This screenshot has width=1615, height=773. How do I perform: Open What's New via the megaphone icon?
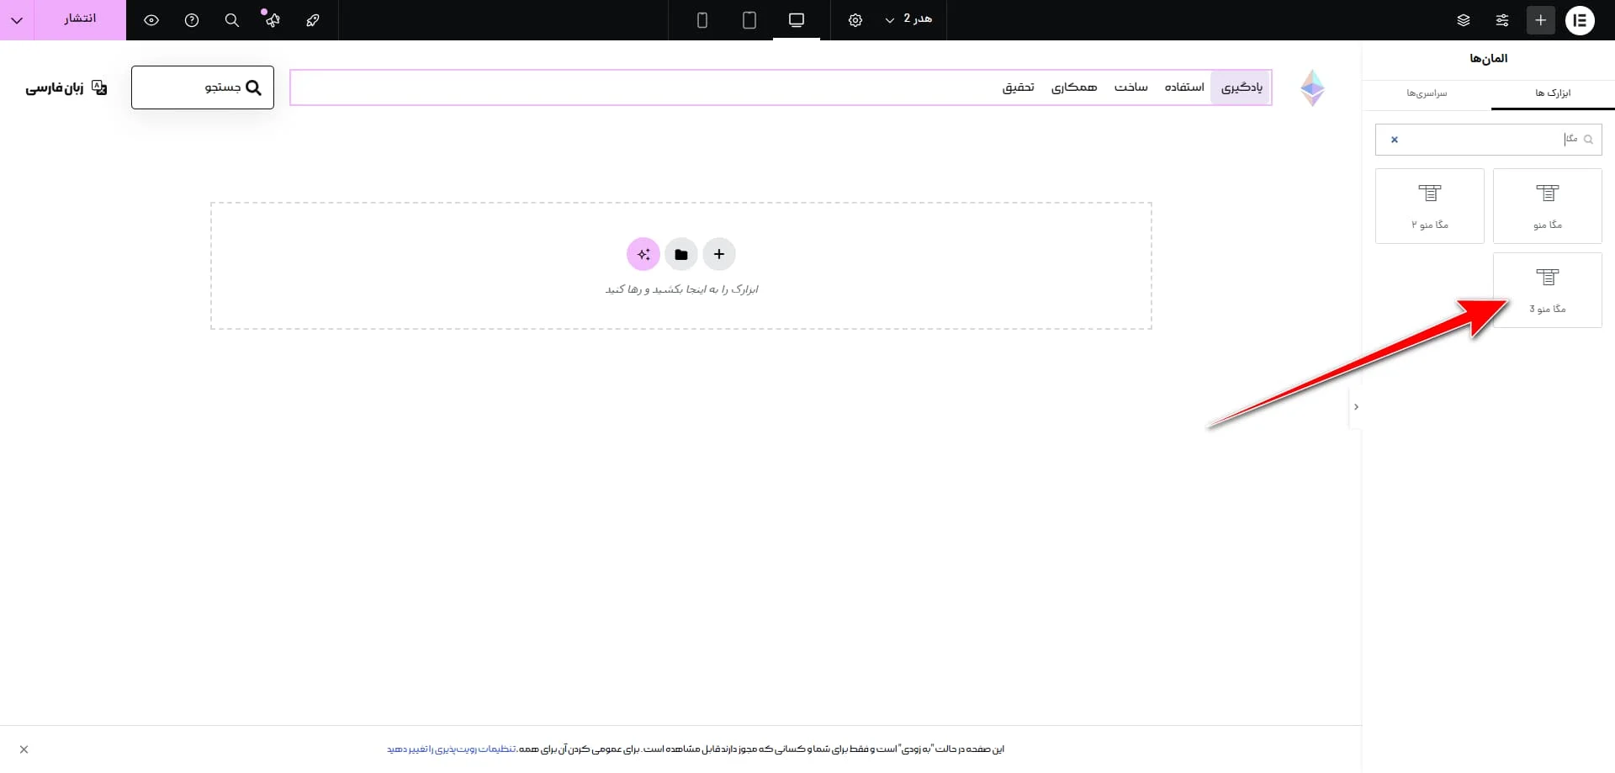[x=273, y=20]
